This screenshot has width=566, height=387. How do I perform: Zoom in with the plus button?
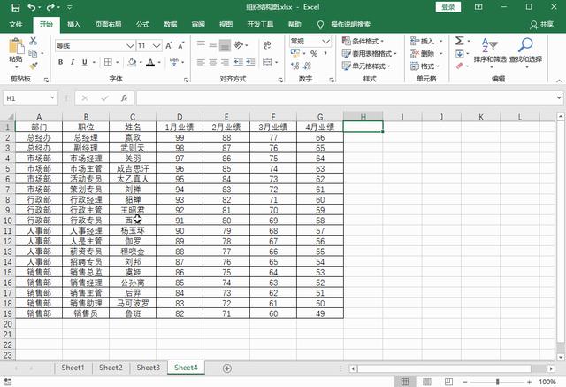click(529, 382)
